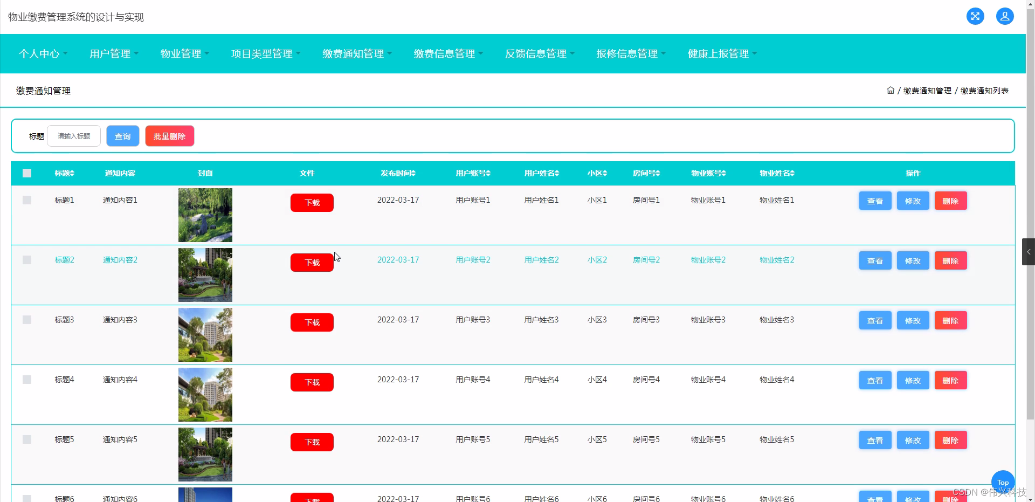Click the 批量删除 button
The image size is (1035, 502).
pyautogui.click(x=169, y=136)
